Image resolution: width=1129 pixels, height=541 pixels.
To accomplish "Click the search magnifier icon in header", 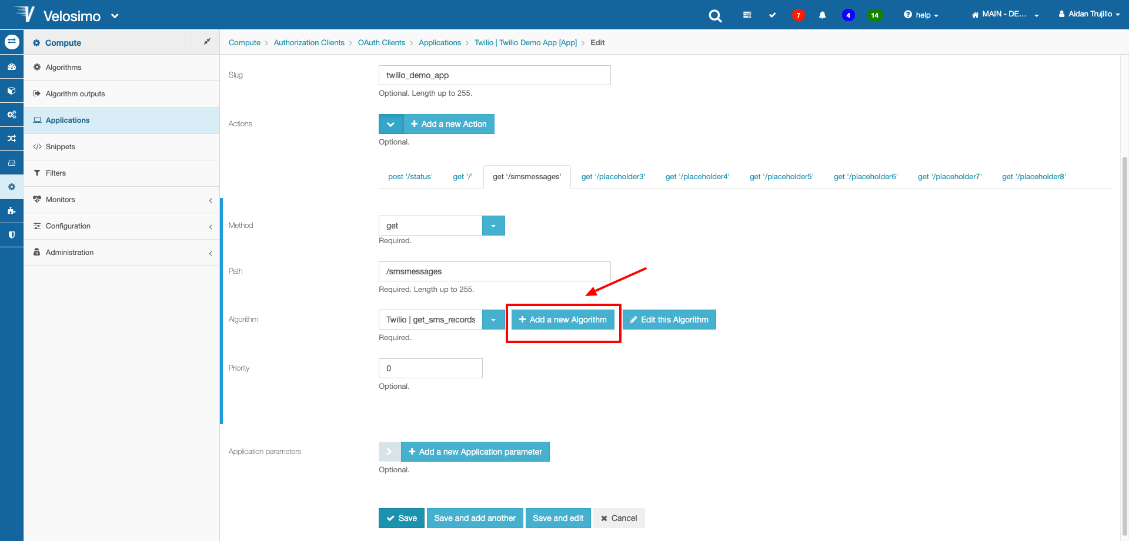I will click(715, 16).
